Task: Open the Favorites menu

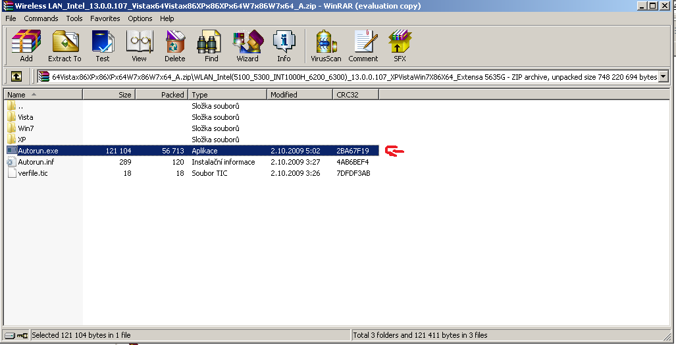Action: click(x=105, y=18)
